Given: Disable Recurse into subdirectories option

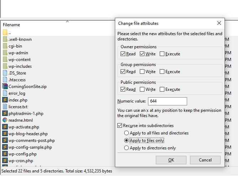Looking at the screenshot, I should [x=120, y=126].
